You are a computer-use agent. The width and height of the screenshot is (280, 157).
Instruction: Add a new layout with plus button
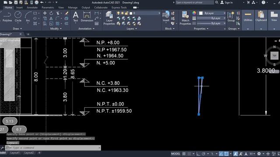pos(39,153)
